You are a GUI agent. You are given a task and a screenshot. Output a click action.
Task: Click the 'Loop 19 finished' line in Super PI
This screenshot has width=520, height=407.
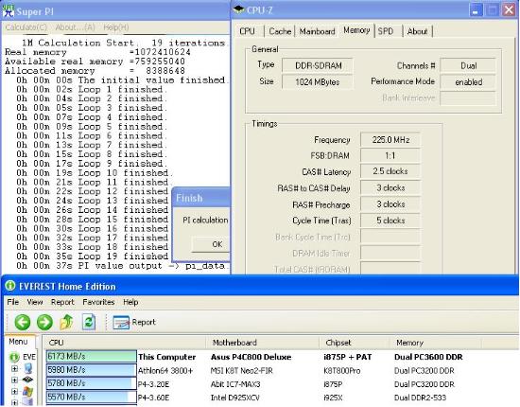(x=93, y=257)
